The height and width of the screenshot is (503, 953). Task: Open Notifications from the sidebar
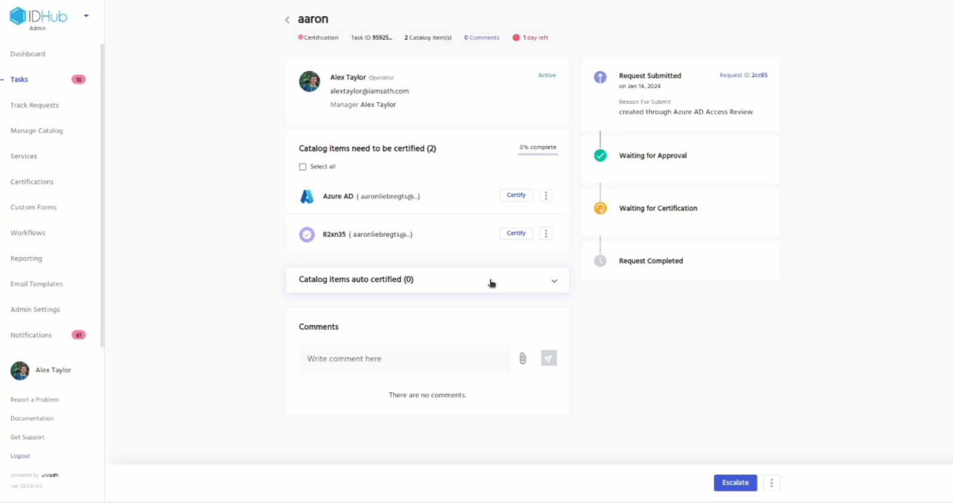(x=31, y=335)
